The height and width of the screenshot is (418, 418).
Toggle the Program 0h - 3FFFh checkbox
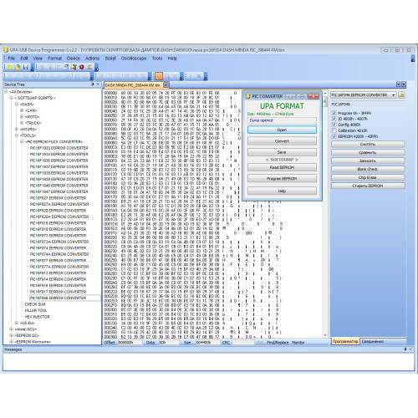tap(334, 113)
